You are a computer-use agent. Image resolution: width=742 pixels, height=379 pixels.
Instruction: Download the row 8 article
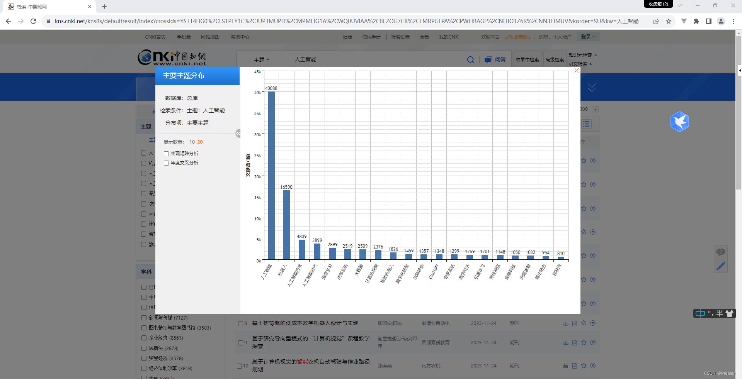(x=565, y=323)
